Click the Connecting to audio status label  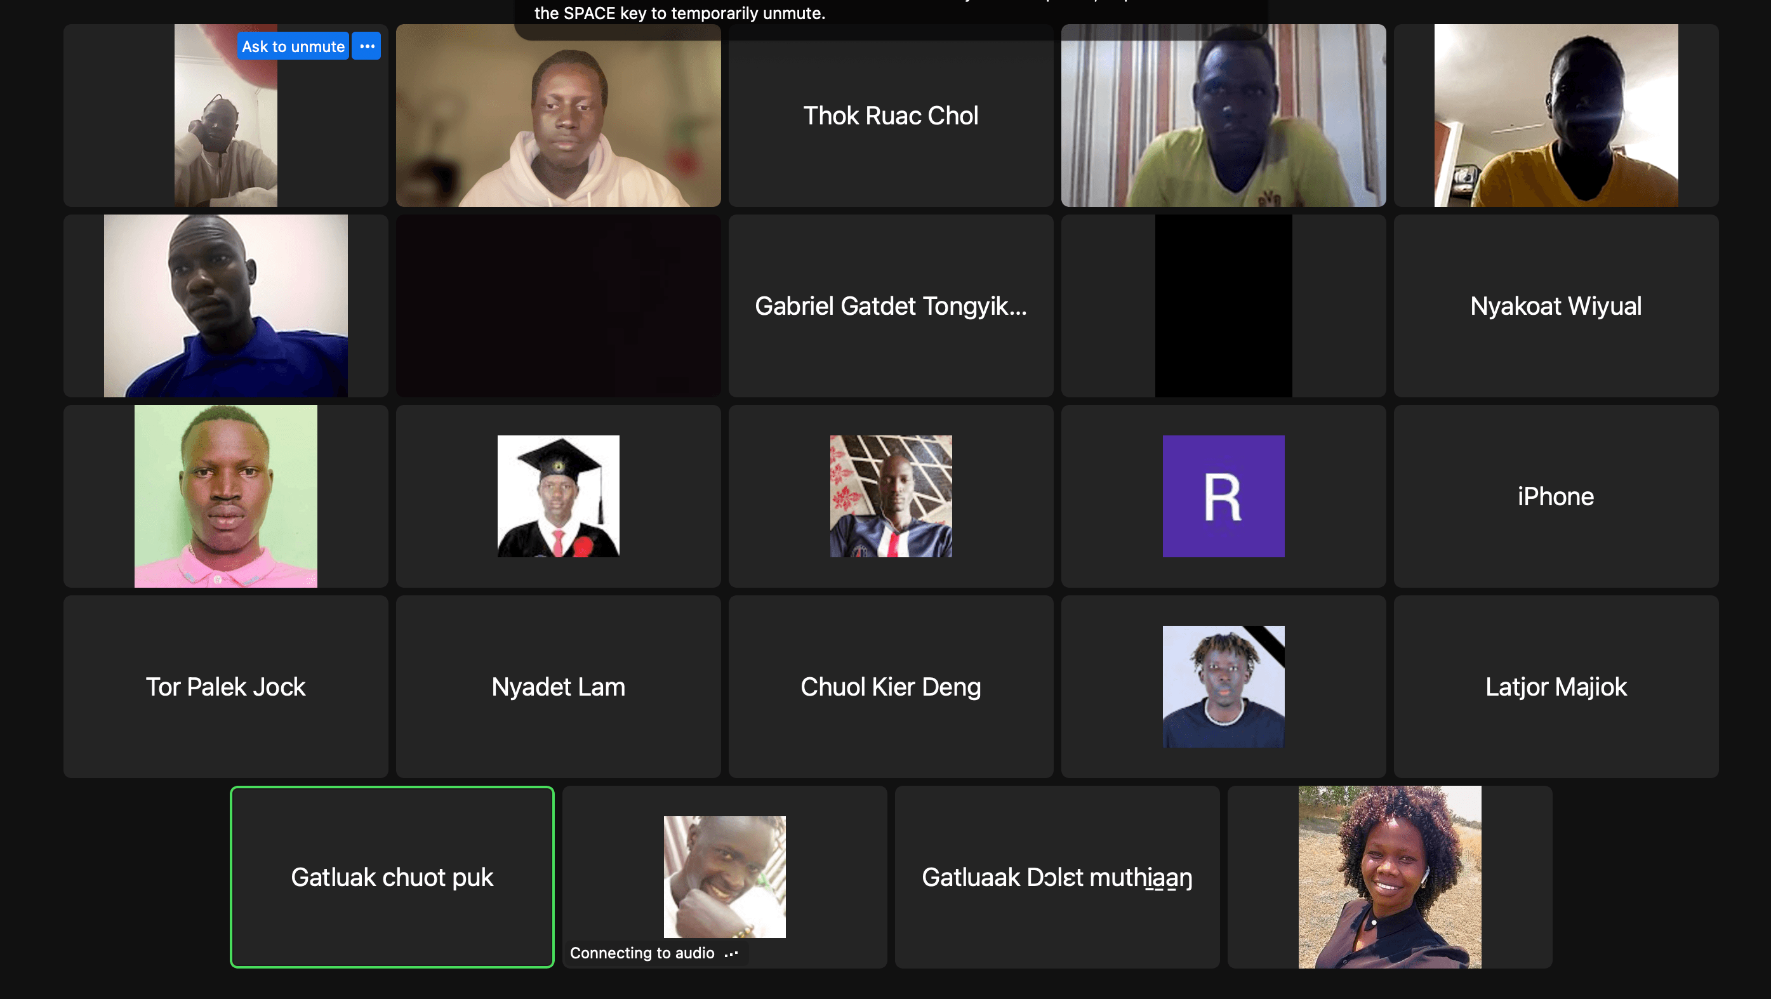pos(642,952)
